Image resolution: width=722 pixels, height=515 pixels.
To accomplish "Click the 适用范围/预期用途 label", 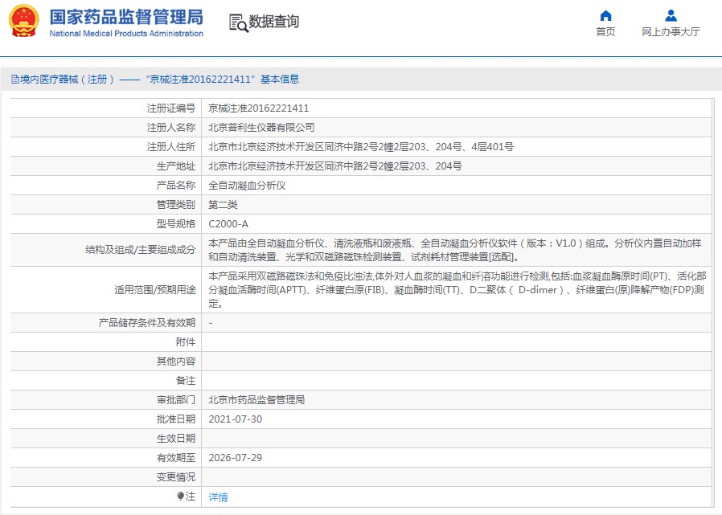I will coord(155,290).
